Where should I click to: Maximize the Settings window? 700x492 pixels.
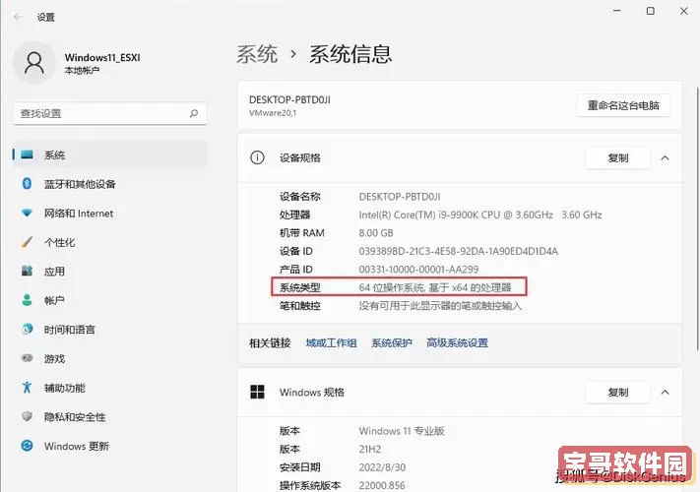[x=651, y=11]
